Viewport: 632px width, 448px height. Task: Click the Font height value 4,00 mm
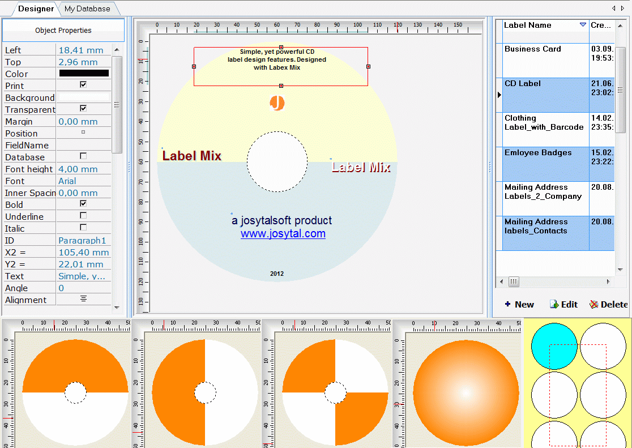click(83, 169)
